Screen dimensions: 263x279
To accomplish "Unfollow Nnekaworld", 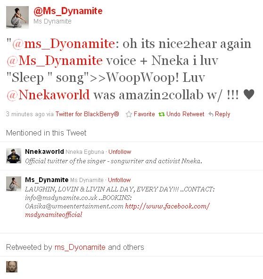I will click(x=120, y=152).
